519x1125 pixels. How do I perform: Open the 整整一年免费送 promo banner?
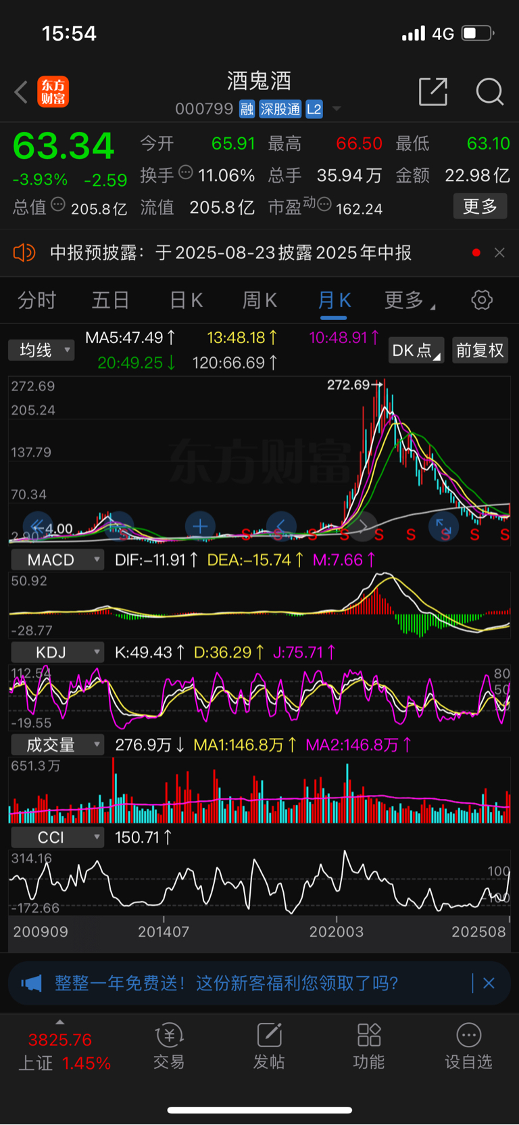pos(226,983)
